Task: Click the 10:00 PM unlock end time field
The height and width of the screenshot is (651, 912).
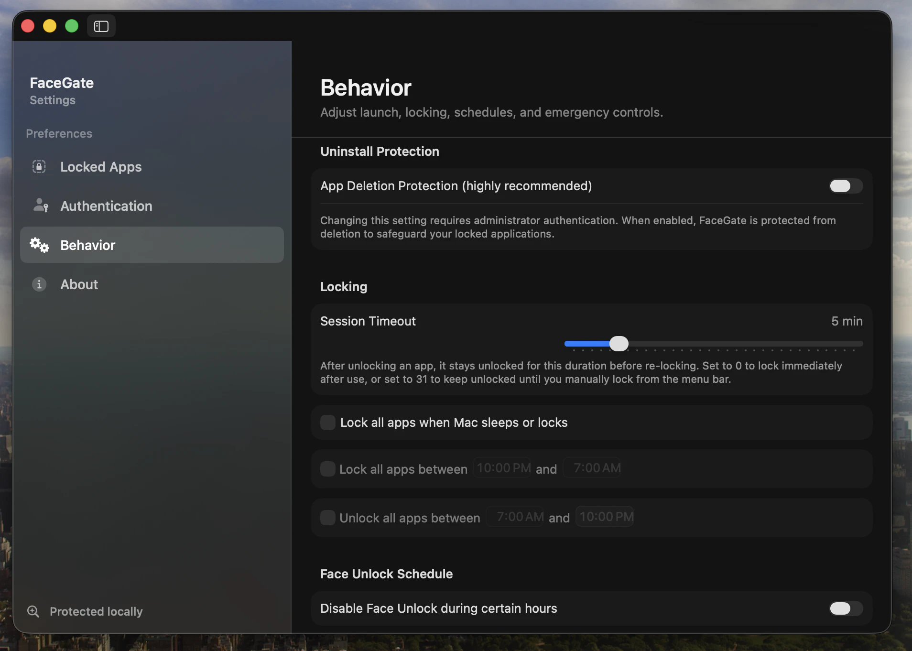Action: [x=605, y=517]
